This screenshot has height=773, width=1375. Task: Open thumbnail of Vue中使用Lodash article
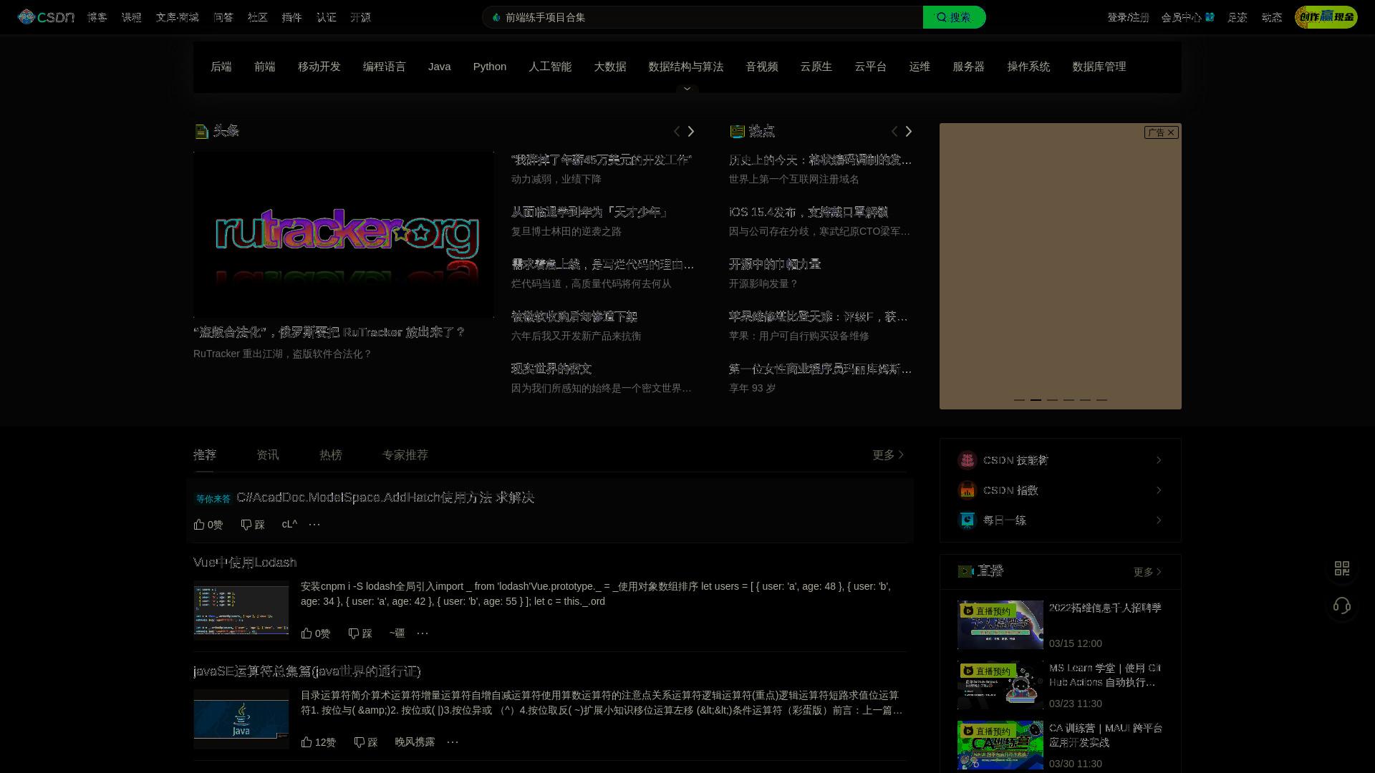(241, 609)
